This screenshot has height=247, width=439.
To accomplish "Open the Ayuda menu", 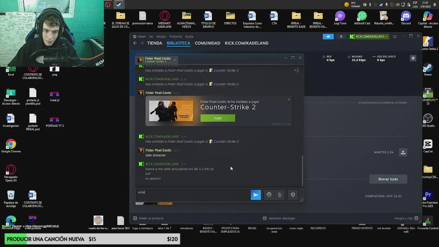I will click(189, 36).
